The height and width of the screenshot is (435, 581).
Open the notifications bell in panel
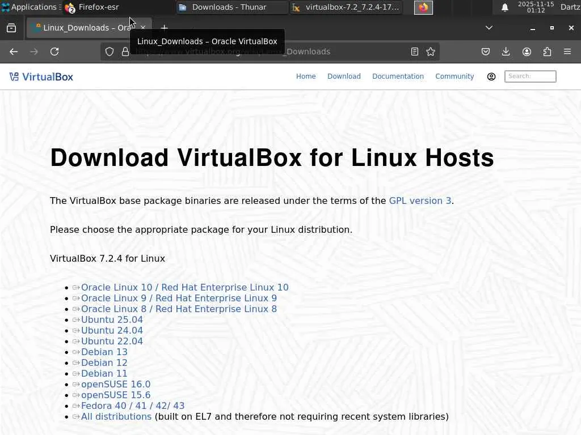[x=504, y=7]
